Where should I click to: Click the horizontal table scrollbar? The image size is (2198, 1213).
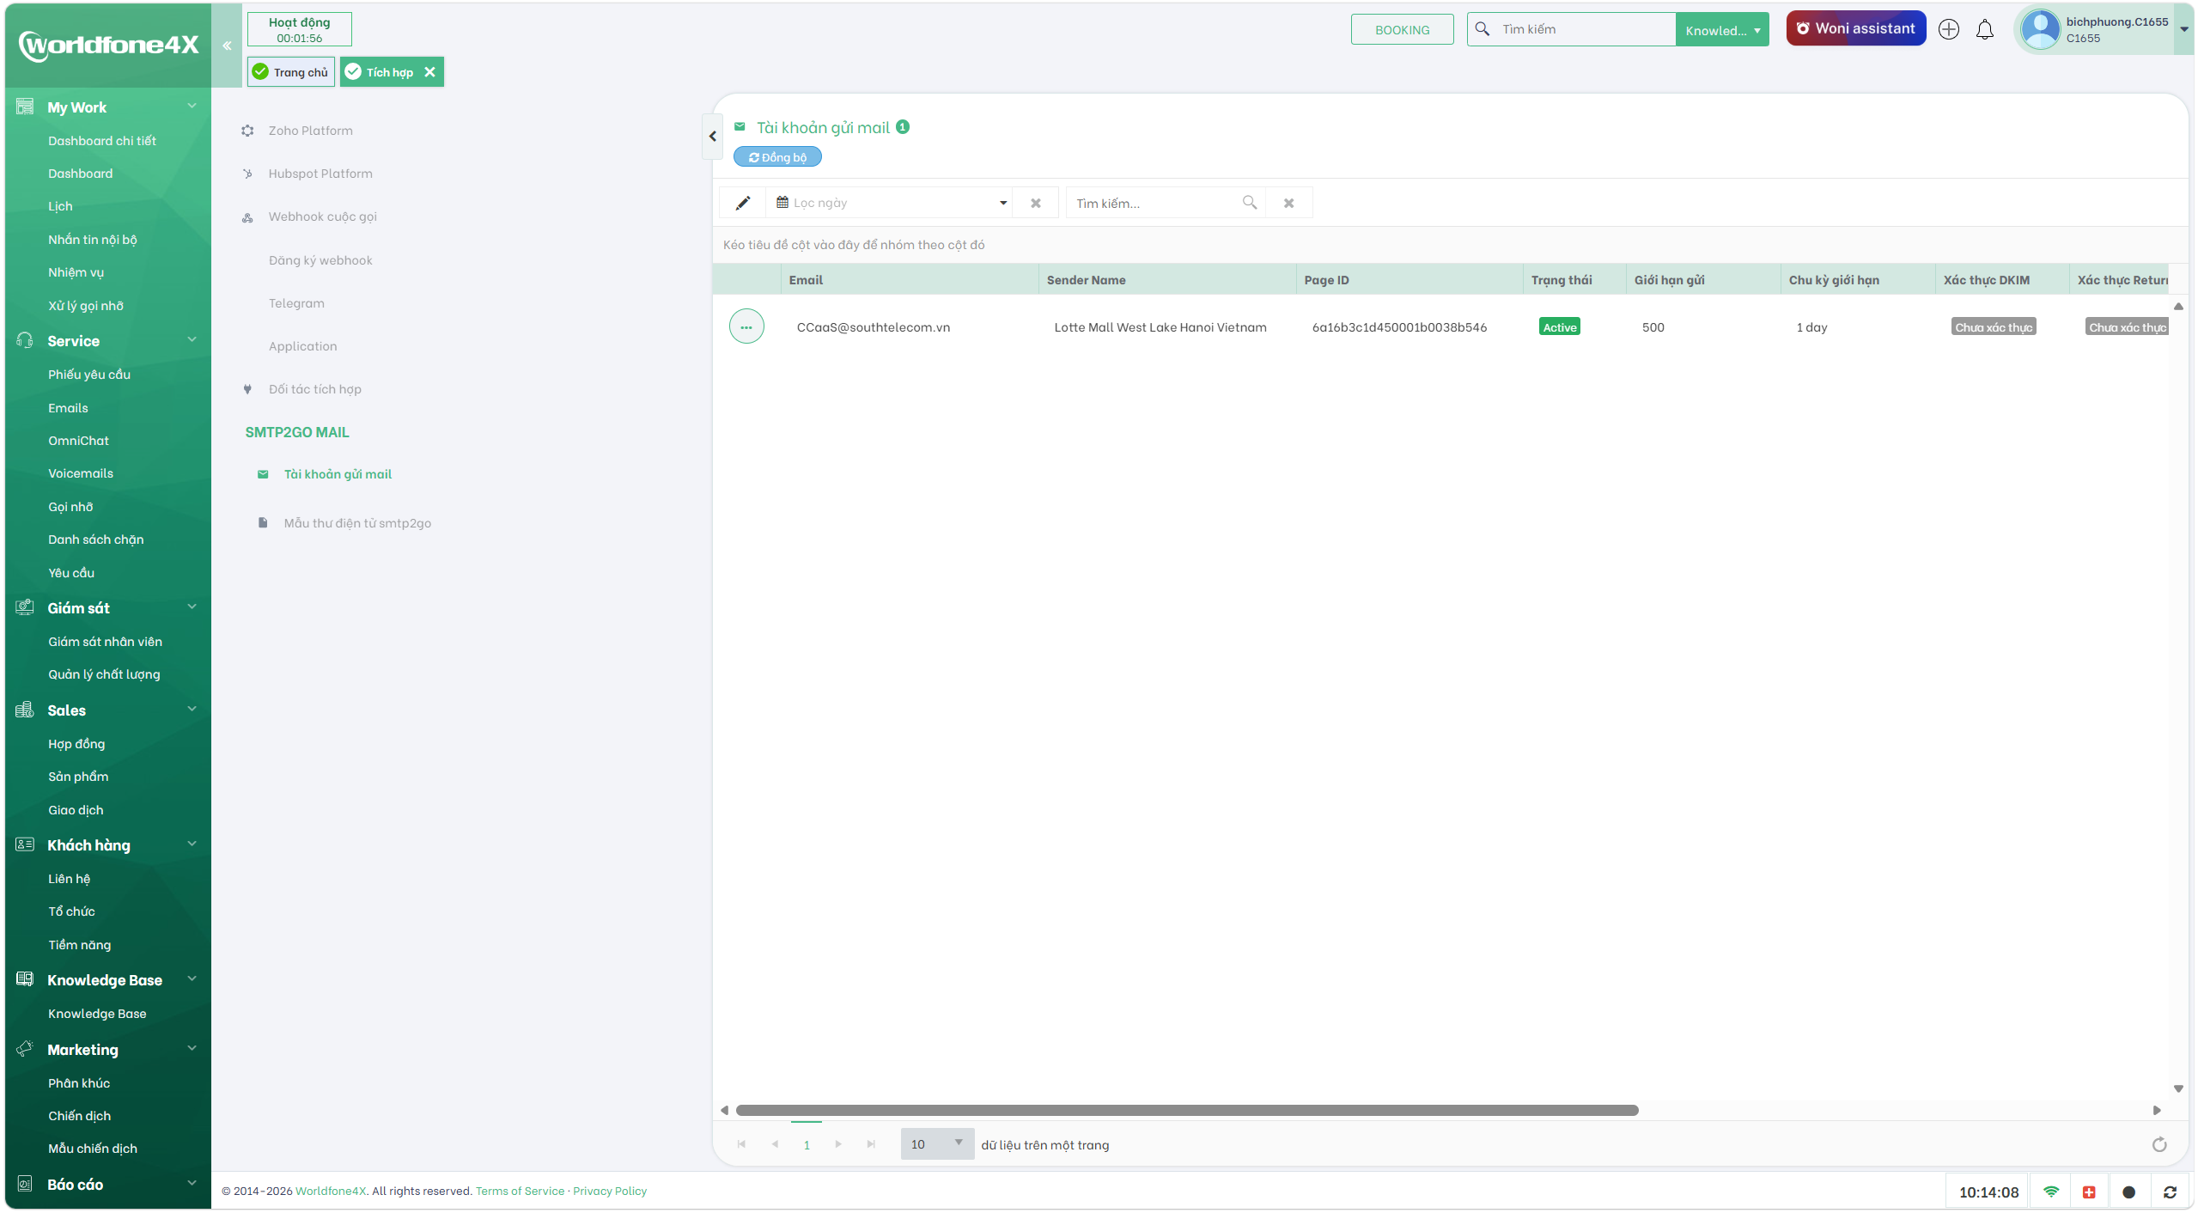(x=1187, y=1111)
